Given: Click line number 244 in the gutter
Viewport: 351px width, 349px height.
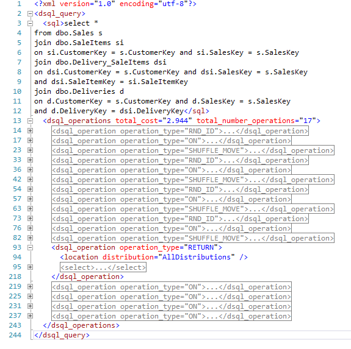Looking at the screenshot, I should [x=15, y=336].
